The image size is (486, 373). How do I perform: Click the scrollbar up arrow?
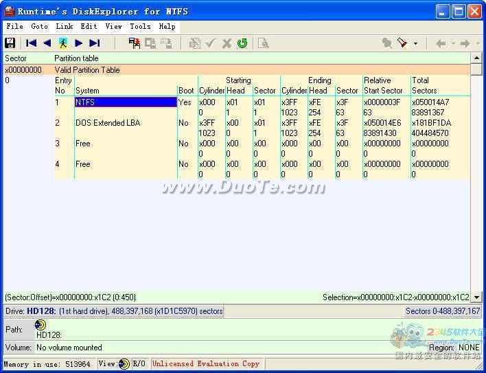[476, 58]
